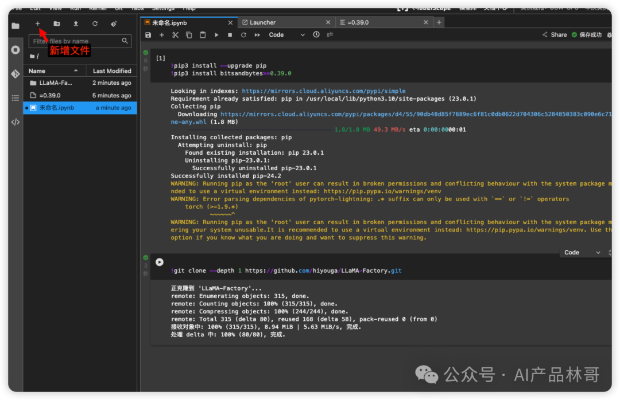The height and width of the screenshot is (400, 620).
Task: Click the 'Successfully installed pip-24.2' output line
Action: point(226,176)
